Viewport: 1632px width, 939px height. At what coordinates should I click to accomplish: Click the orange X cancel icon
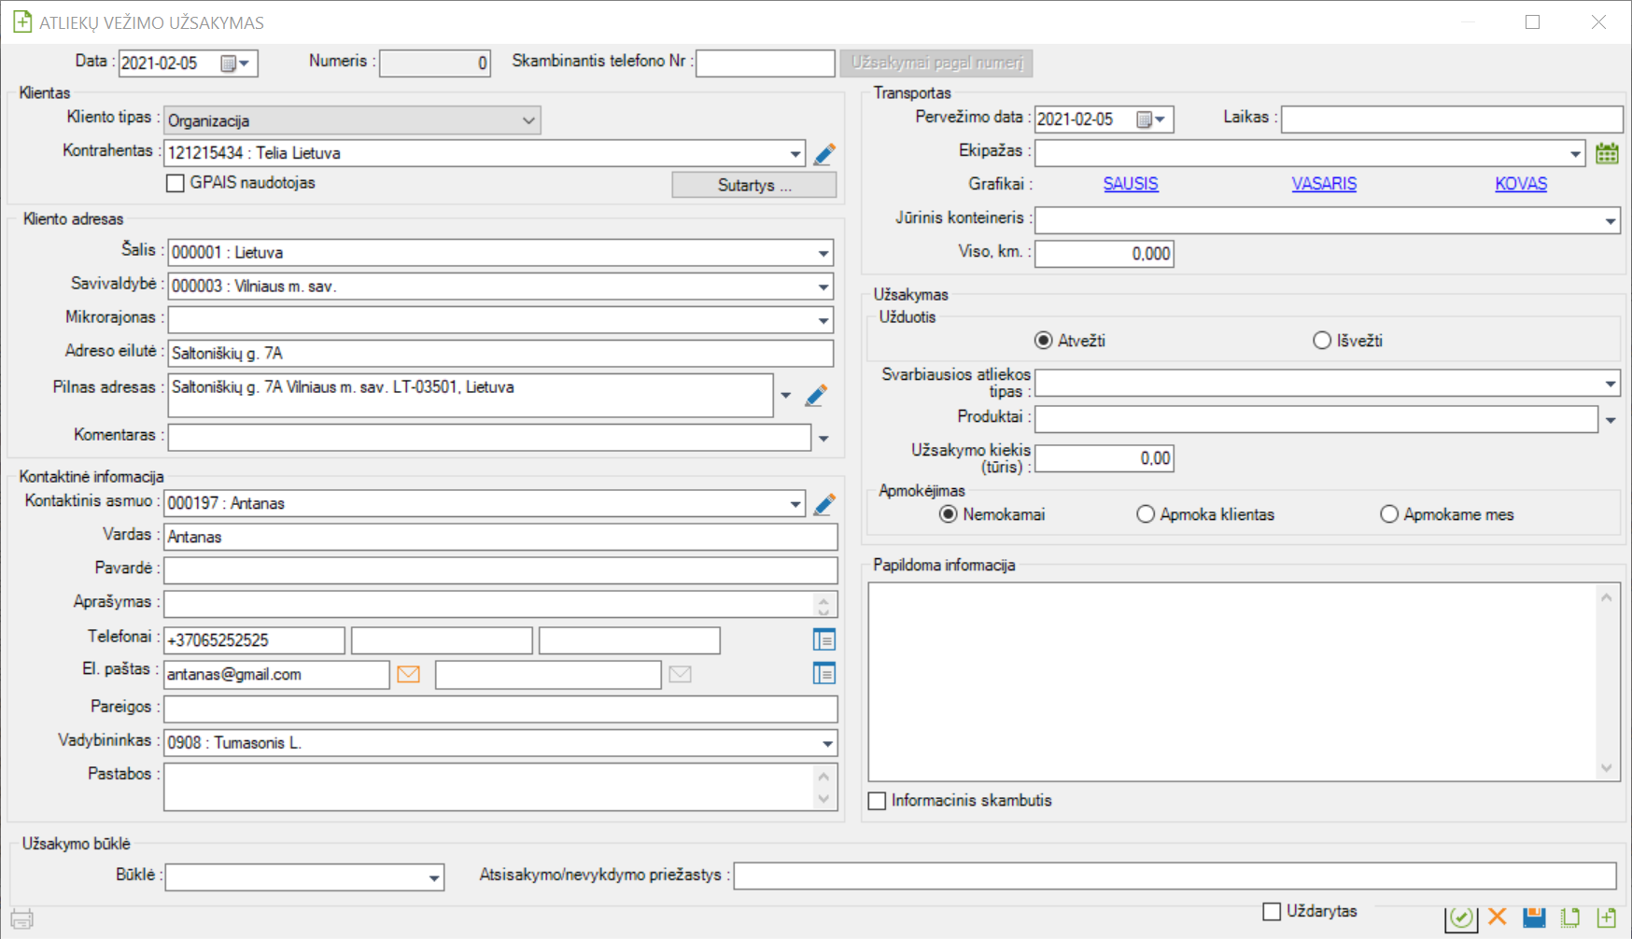tap(1498, 917)
